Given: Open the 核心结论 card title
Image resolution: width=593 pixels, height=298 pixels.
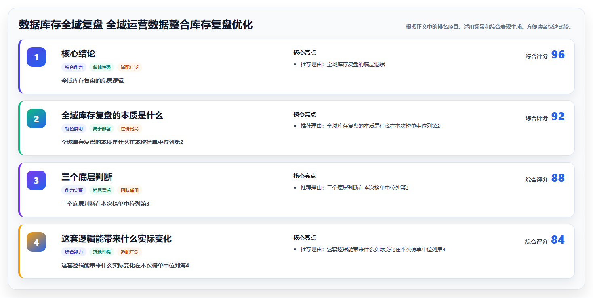Looking at the screenshot, I should click(78, 54).
